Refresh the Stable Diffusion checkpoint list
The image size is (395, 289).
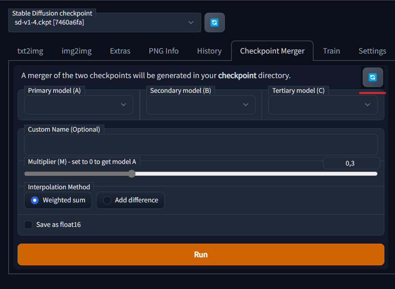(214, 22)
